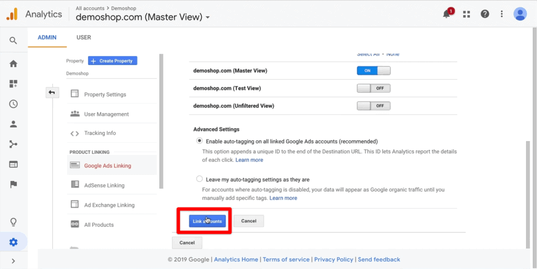
Task: Open Conversions flag icon
Action: tap(13, 185)
